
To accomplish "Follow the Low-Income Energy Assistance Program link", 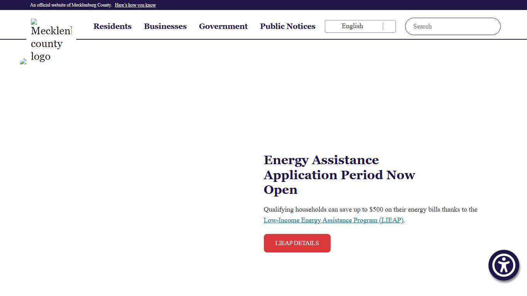I will [x=333, y=220].
